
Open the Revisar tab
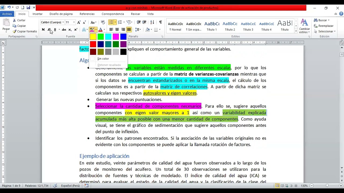point(135,14)
